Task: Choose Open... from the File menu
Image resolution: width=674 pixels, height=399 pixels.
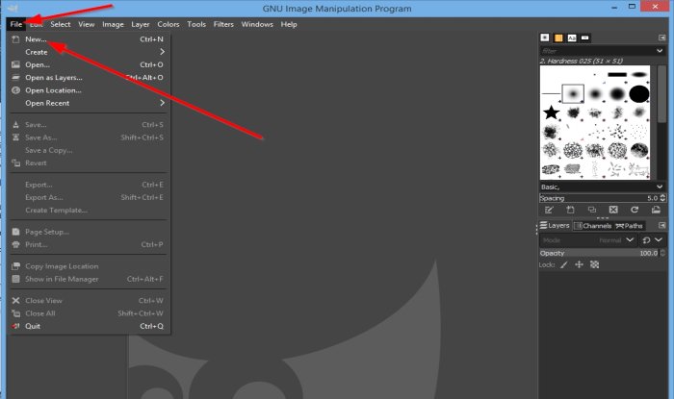Action: [x=89, y=64]
